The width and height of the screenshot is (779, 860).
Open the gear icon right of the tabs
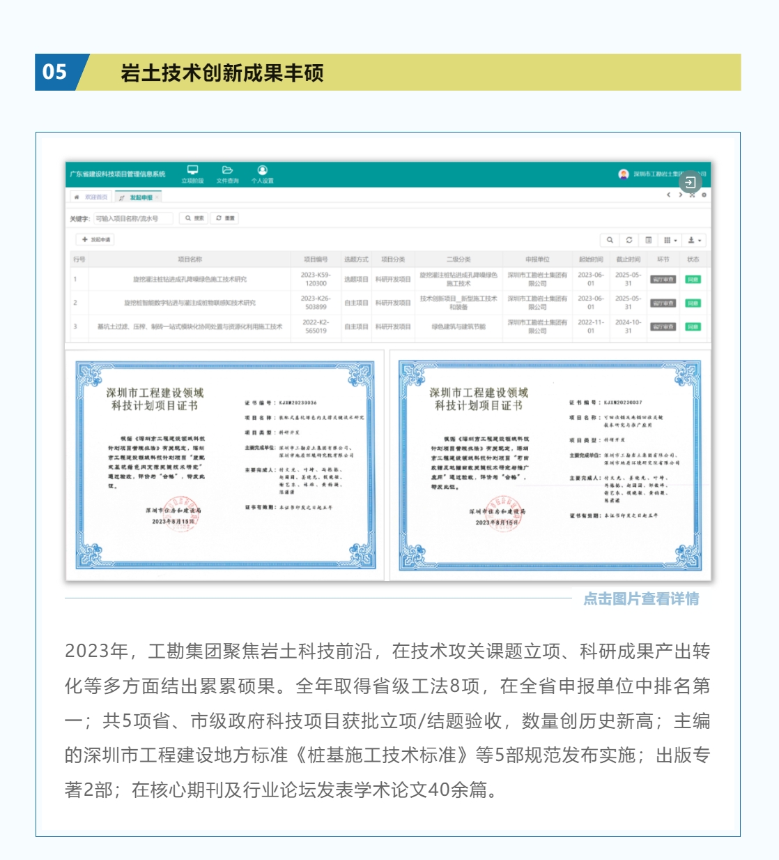click(704, 195)
